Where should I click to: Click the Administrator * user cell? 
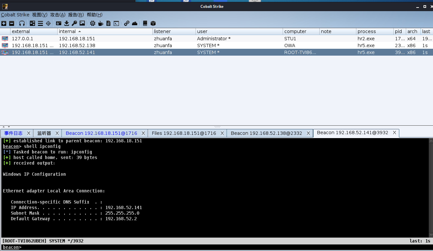(x=239, y=39)
